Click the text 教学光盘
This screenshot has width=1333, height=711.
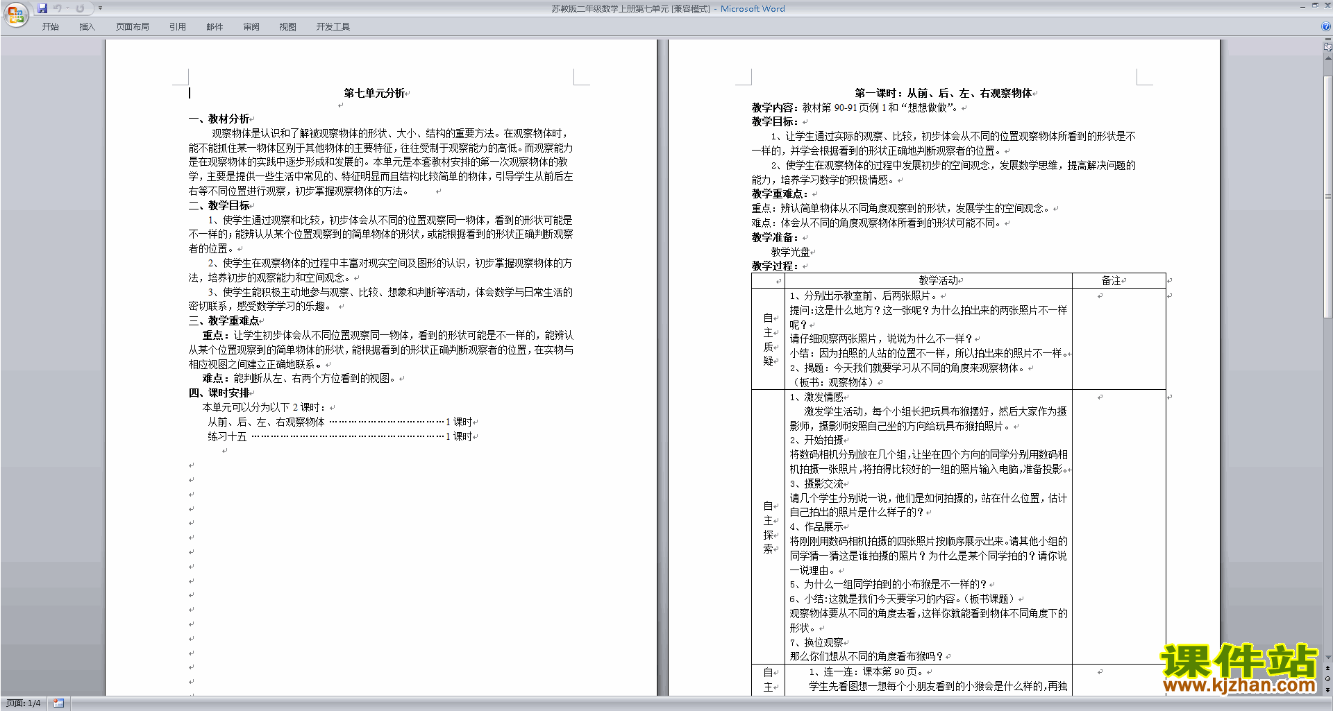point(790,252)
